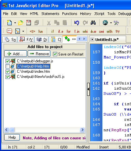Insert 'with' statement from toolbar
The width and height of the screenshot is (131, 151).
(x=110, y=31)
